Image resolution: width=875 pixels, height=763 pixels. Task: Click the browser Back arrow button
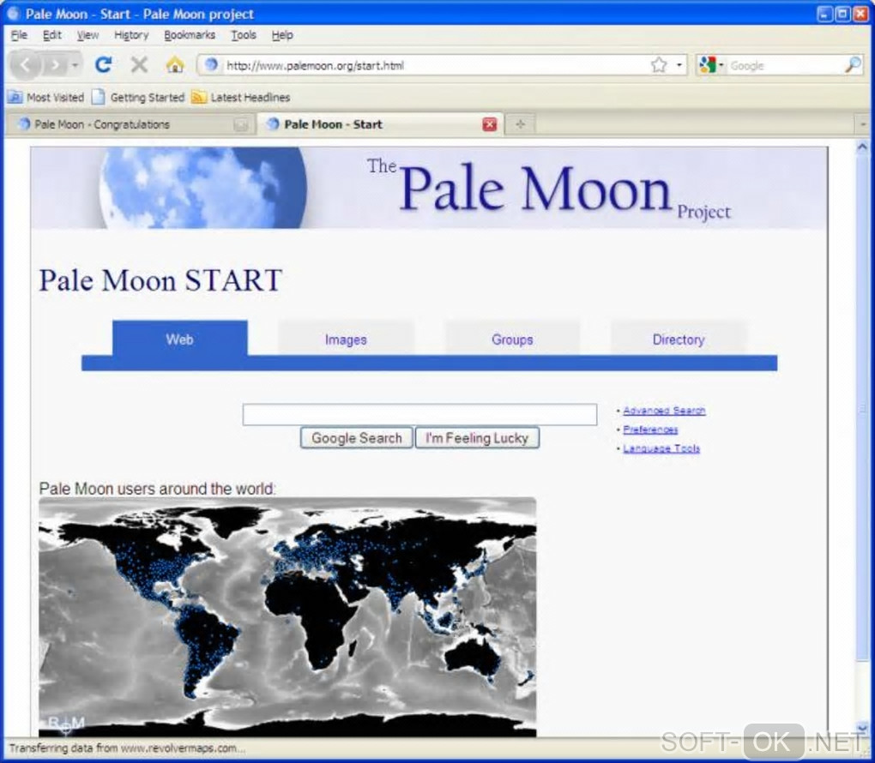25,65
